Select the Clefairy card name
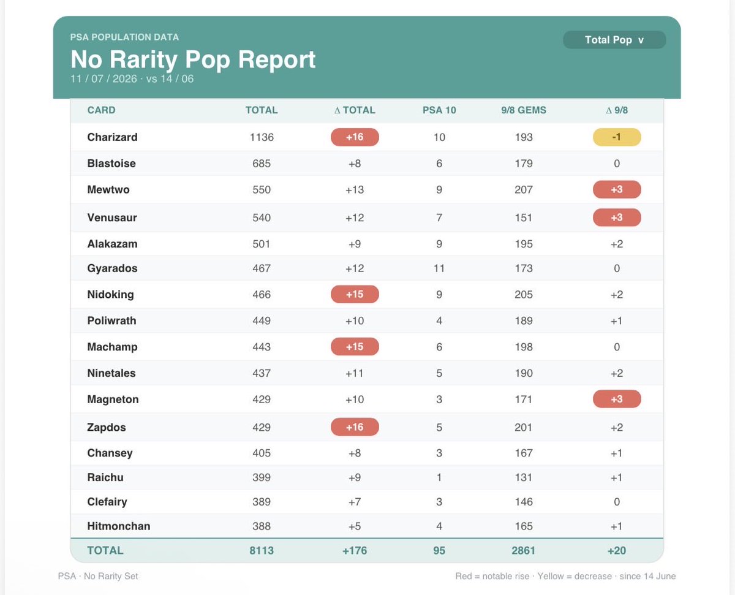This screenshot has width=735, height=595. (107, 502)
